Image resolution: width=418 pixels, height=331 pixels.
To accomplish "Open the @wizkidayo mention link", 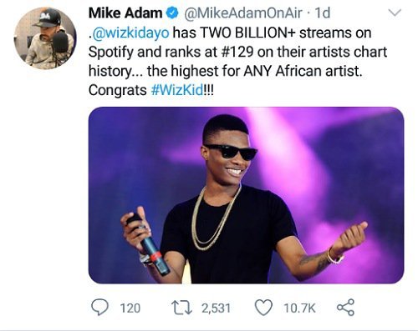I will point(130,33).
